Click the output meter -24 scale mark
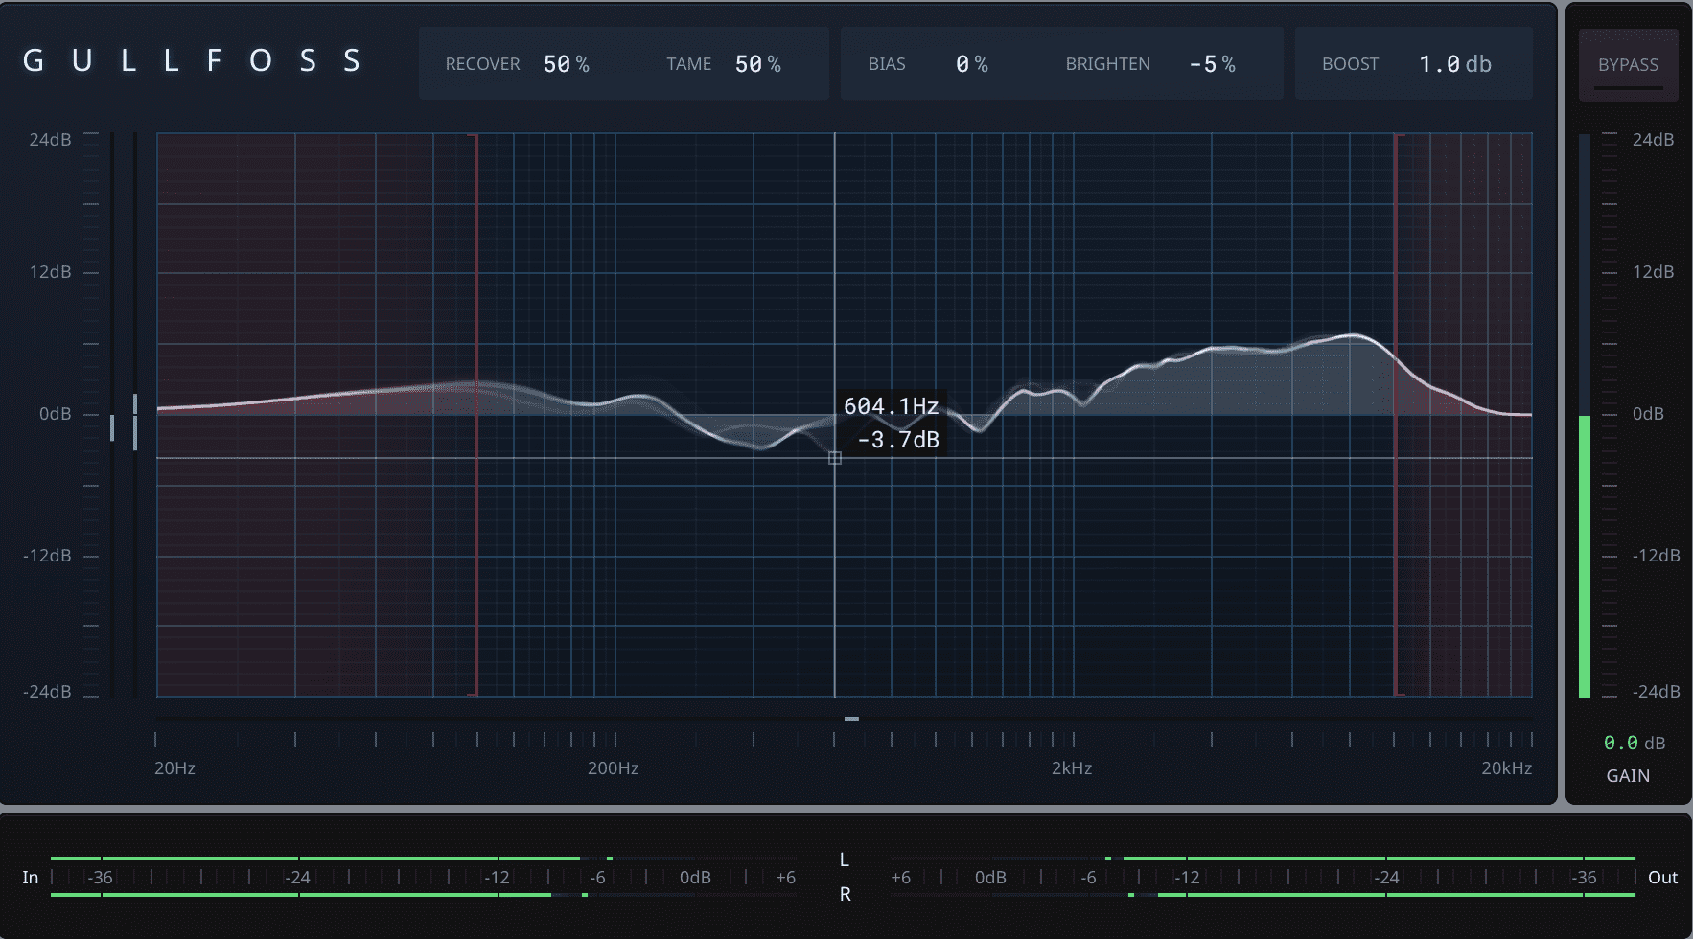Screen dimensions: 1693x939 pos(1386,878)
